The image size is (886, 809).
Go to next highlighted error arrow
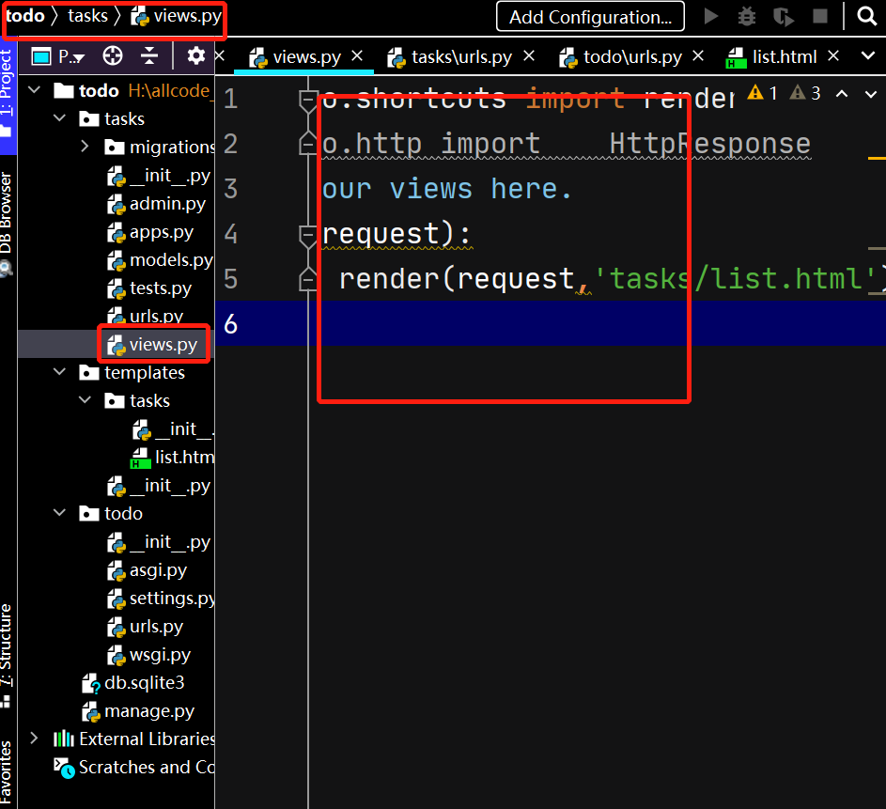(x=871, y=94)
